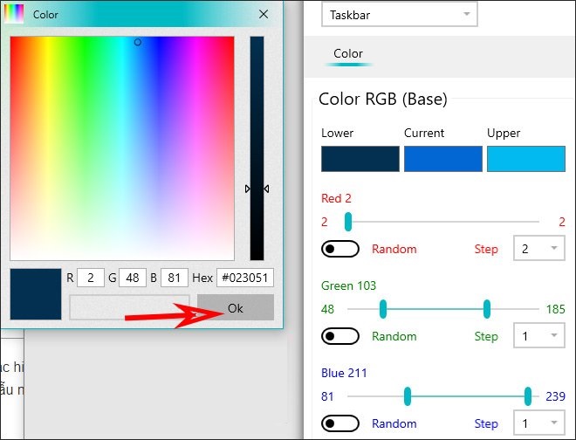
Task: Click the Color dialog rainbow title icon
Action: pos(15,14)
